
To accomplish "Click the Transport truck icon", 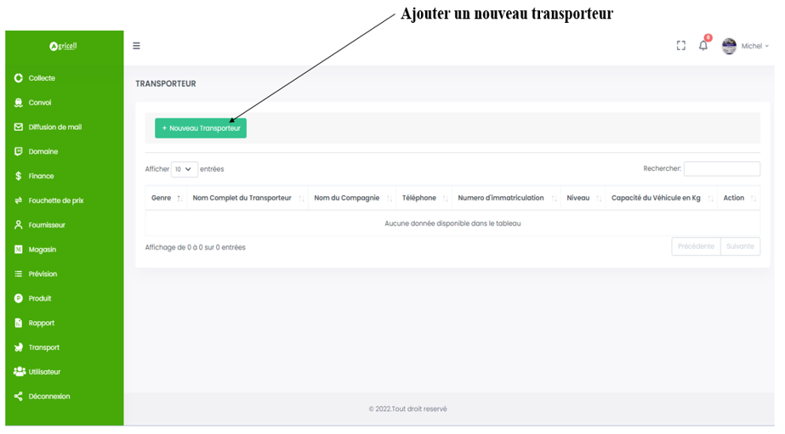I will click(19, 347).
